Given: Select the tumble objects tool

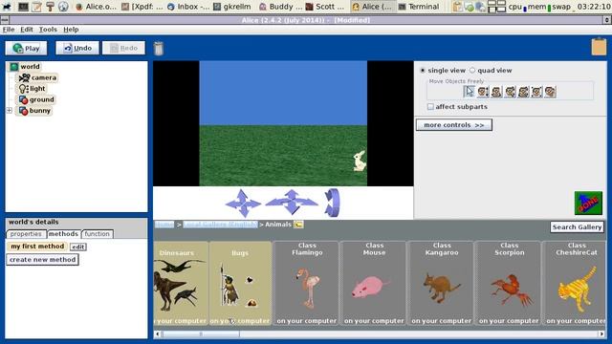Looking at the screenshot, I should 523,92.
